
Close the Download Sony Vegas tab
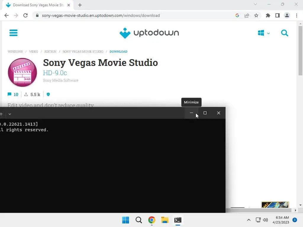click(x=69, y=5)
